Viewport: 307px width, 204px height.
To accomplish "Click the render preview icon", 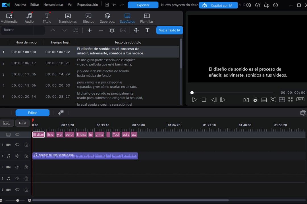I will [255, 100].
